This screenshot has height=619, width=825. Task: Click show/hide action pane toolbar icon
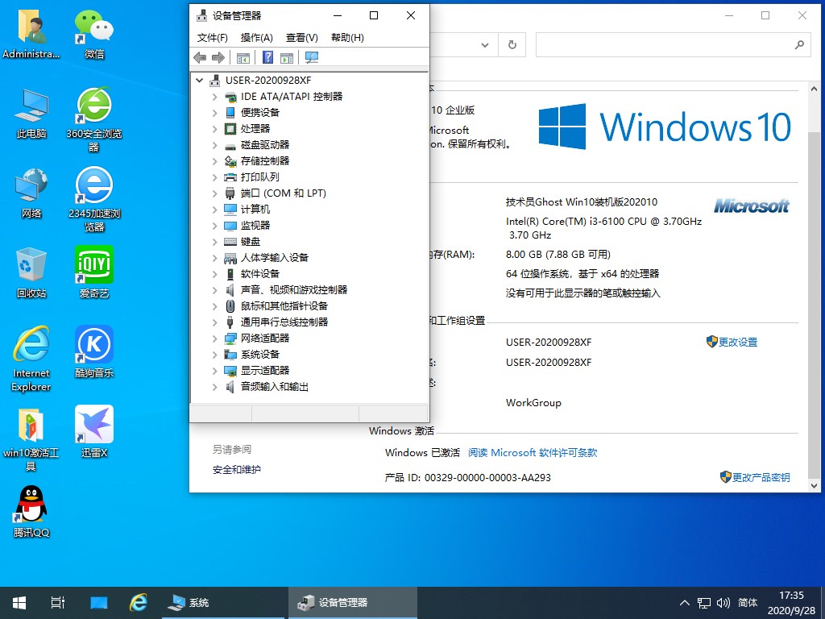point(286,57)
